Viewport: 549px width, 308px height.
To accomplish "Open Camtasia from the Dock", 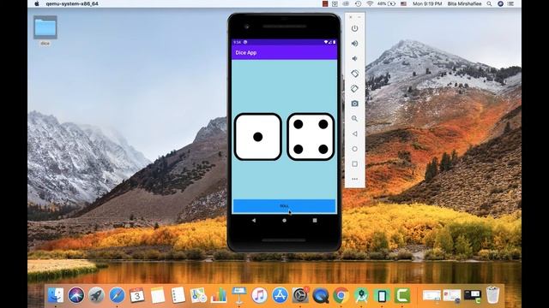I will (x=402, y=295).
